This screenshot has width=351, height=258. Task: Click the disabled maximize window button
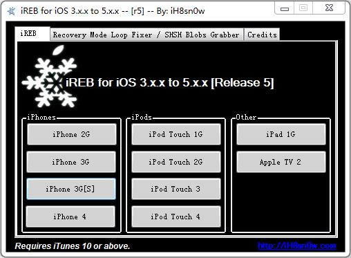click(303, 8)
